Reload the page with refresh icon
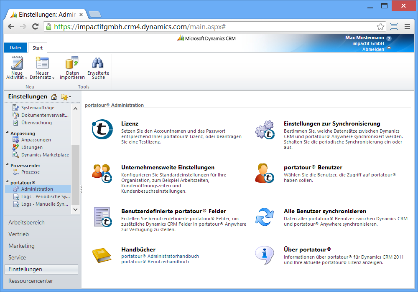Viewport: 418px width, 292px height. coord(35,27)
